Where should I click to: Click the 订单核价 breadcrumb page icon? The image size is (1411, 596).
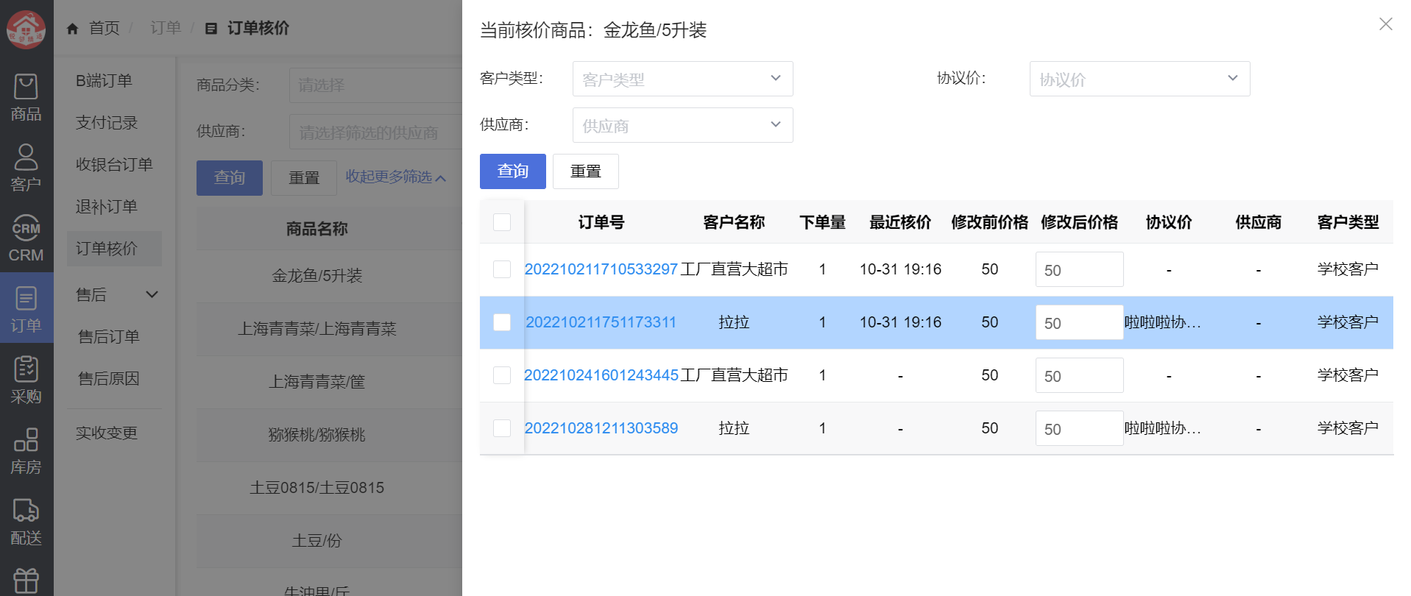[x=211, y=29]
